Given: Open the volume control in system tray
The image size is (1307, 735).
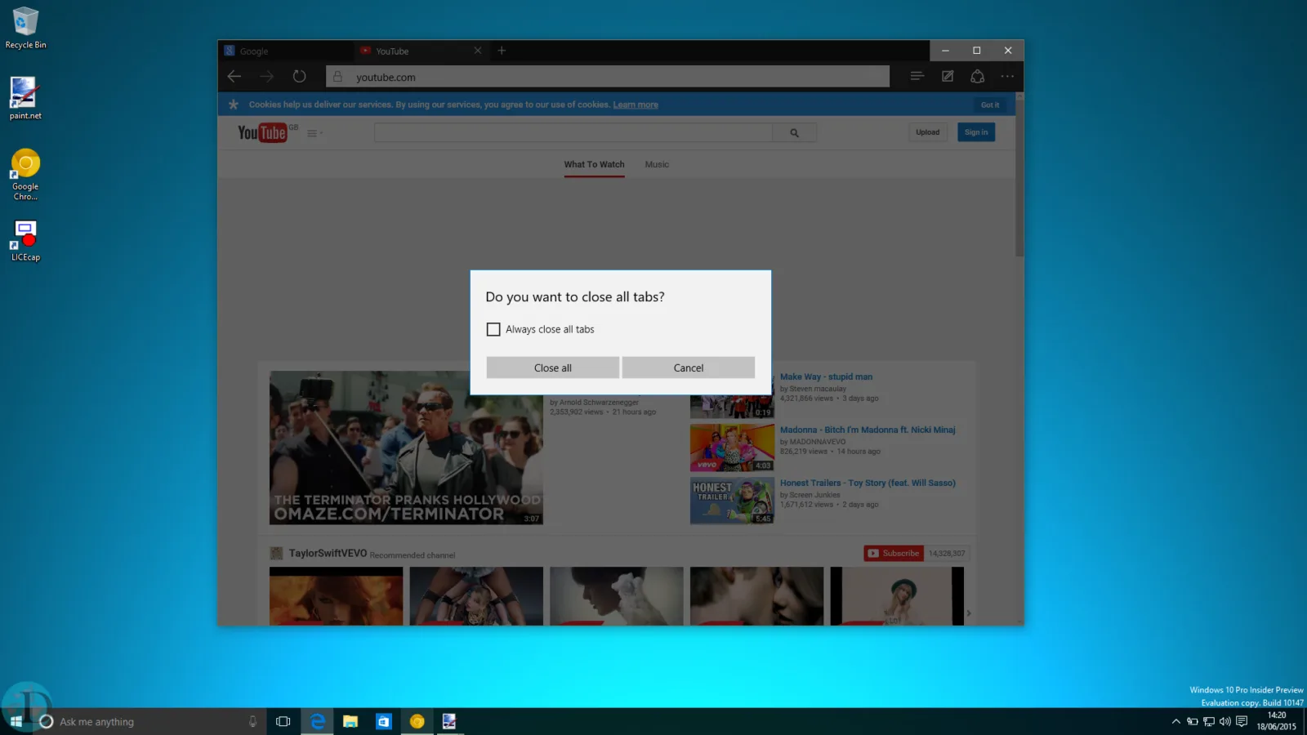Looking at the screenshot, I should pyautogui.click(x=1225, y=721).
